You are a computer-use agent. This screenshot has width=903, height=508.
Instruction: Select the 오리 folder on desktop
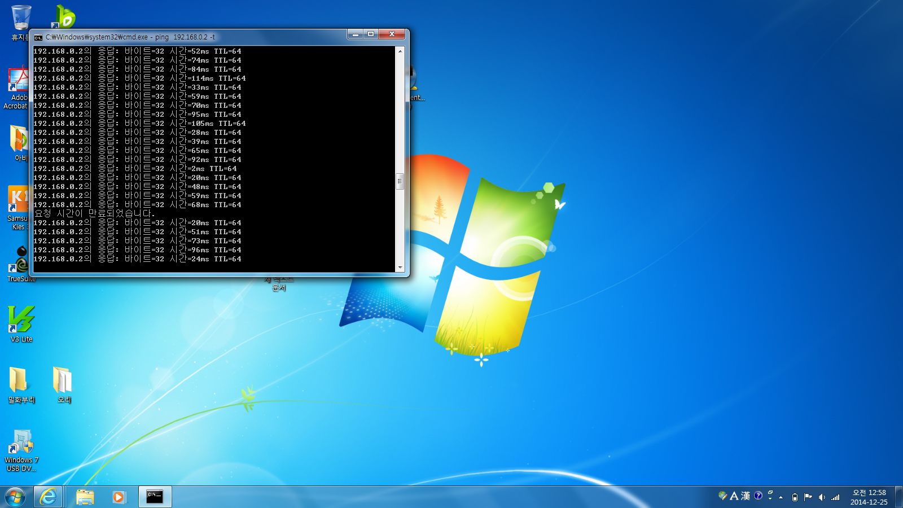pos(64,385)
